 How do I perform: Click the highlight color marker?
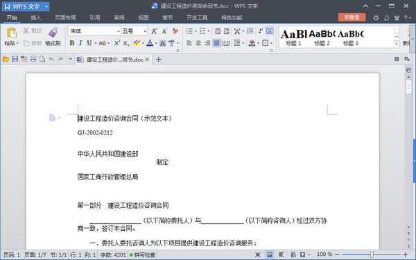137,43
